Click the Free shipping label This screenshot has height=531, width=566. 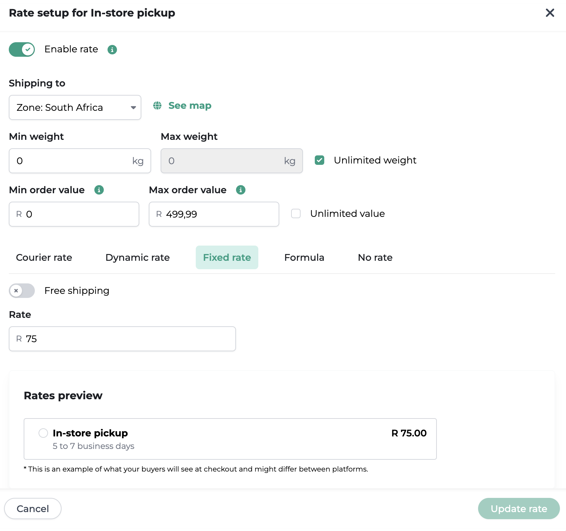[x=77, y=290]
